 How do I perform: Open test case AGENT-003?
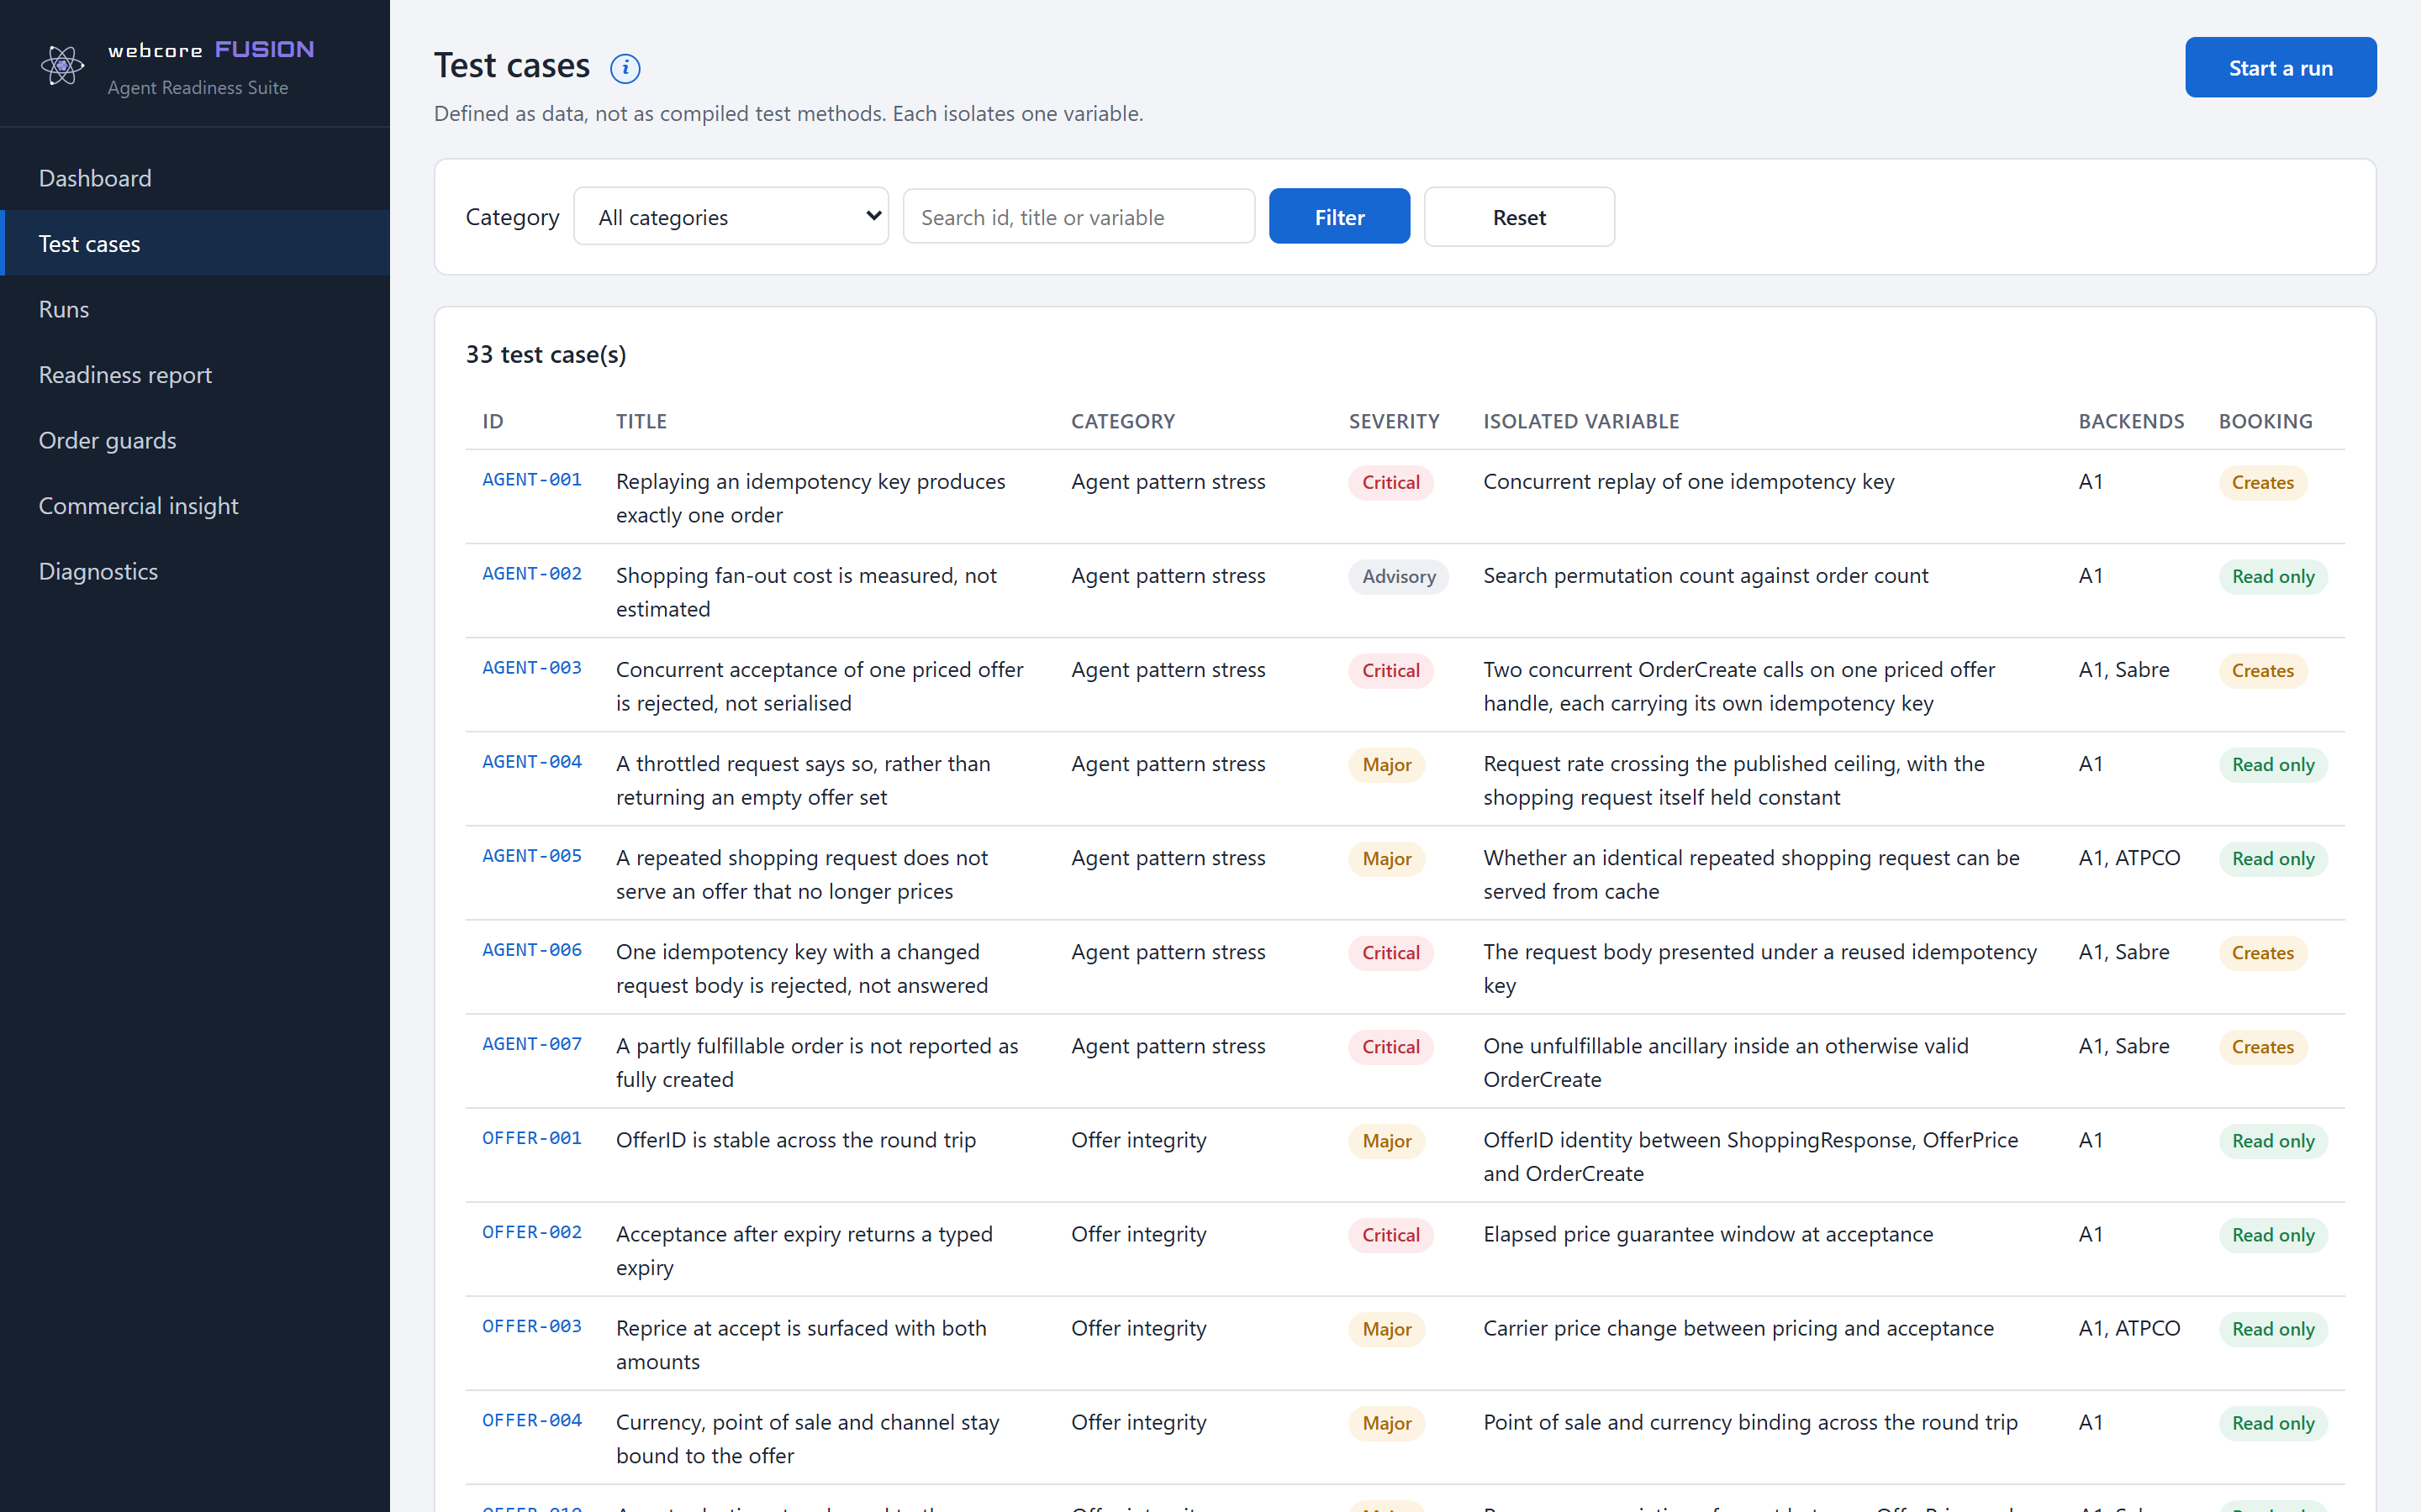point(531,668)
